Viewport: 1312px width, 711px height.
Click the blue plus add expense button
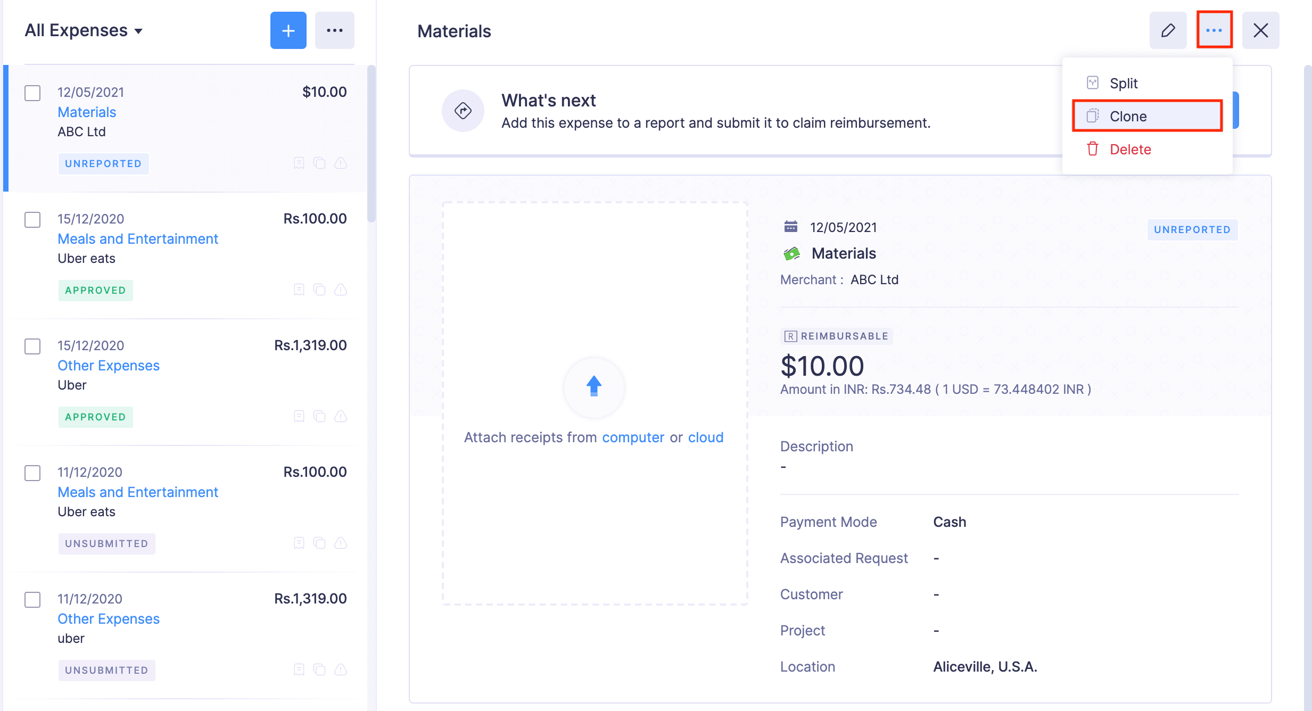click(288, 30)
